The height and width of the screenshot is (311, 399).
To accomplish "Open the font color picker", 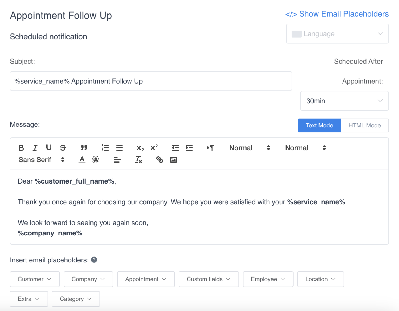I will pos(82,160).
